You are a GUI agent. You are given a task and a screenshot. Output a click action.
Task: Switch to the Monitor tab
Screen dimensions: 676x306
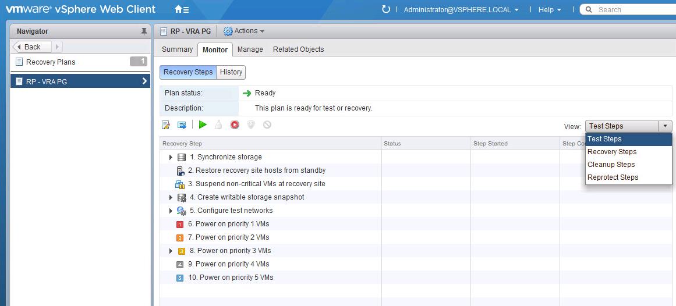[x=215, y=49]
